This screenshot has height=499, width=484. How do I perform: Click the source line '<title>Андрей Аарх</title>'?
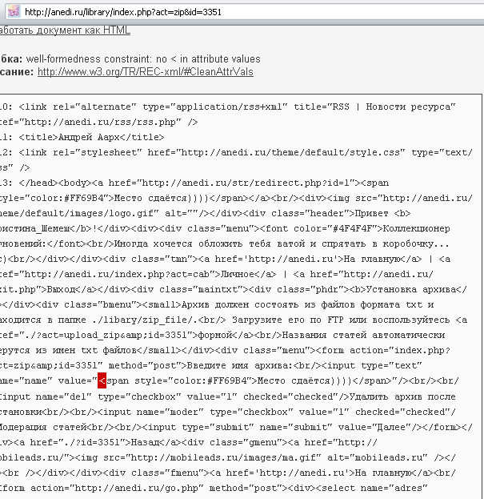click(x=91, y=137)
